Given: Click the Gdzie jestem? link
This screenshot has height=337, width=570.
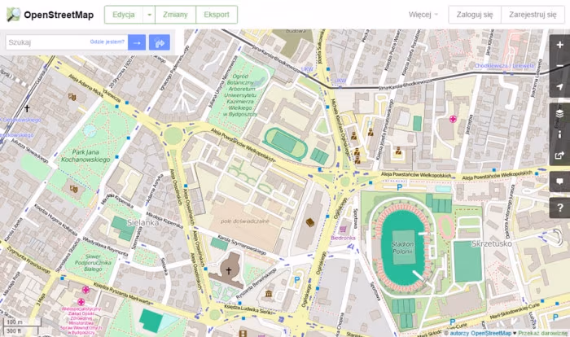Looking at the screenshot, I should tap(107, 42).
